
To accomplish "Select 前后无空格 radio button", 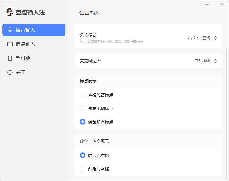I will tap(83, 155).
